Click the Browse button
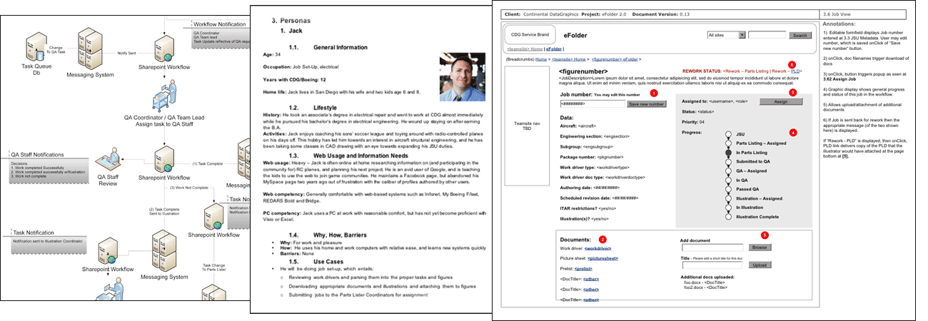Viewport: 928px width, 321px height. [760, 248]
